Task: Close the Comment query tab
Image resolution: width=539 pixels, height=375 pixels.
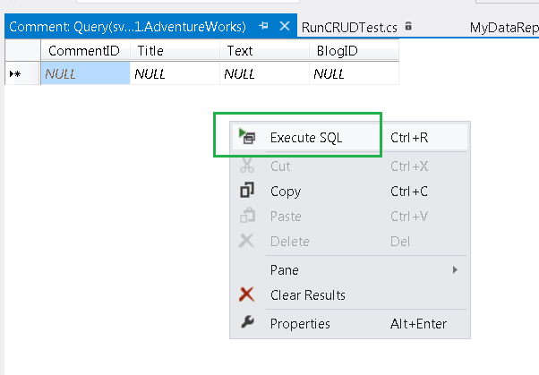Action: point(286,27)
